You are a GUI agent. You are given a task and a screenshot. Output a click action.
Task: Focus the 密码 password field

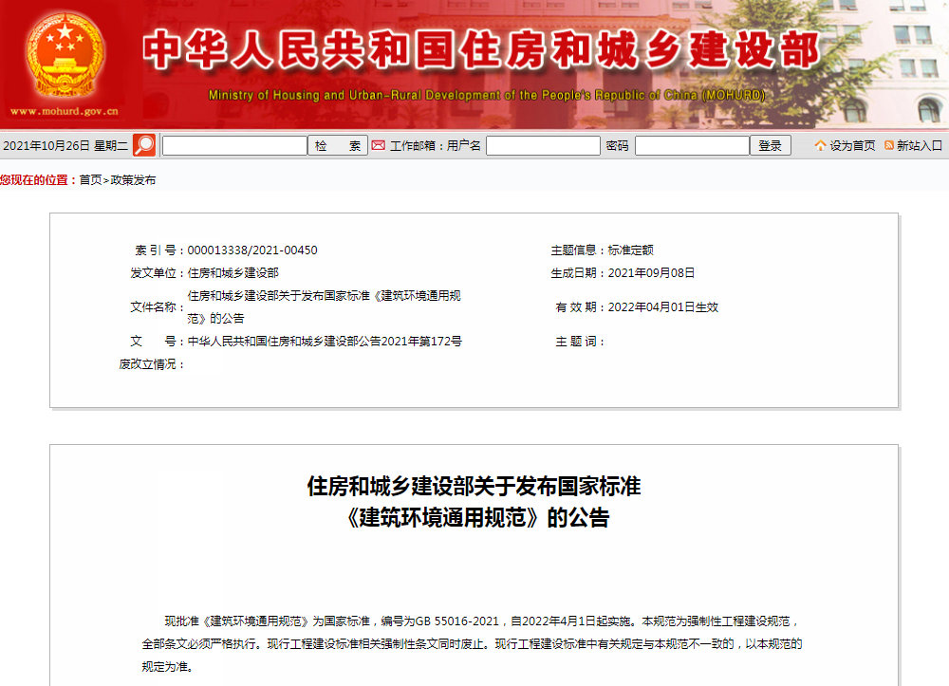[x=692, y=145]
